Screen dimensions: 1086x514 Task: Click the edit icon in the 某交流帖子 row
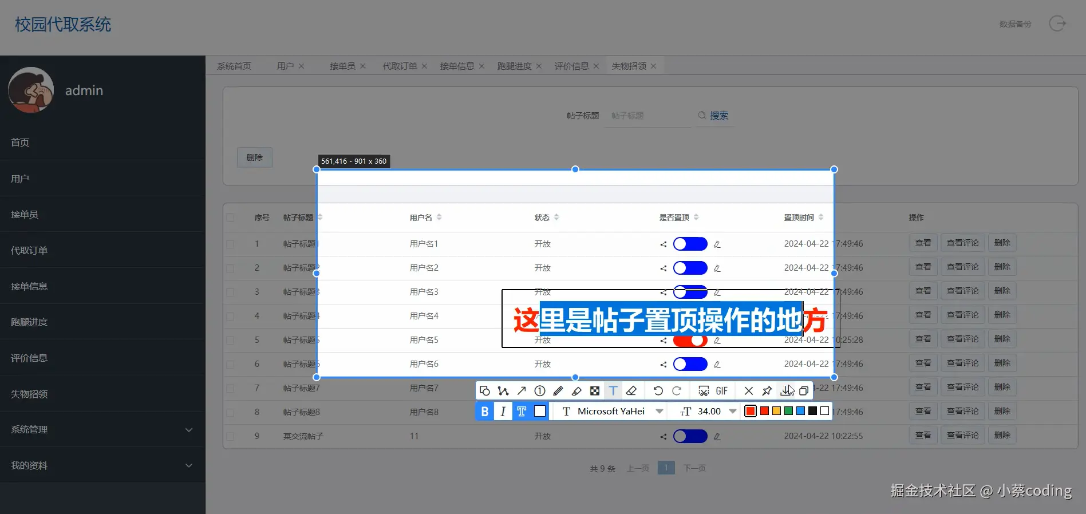click(717, 437)
